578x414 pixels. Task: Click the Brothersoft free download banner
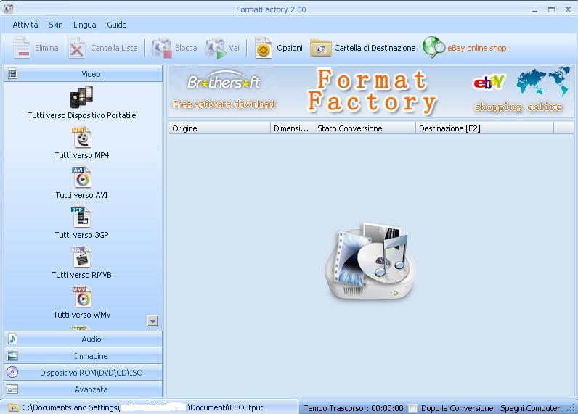tap(224, 91)
